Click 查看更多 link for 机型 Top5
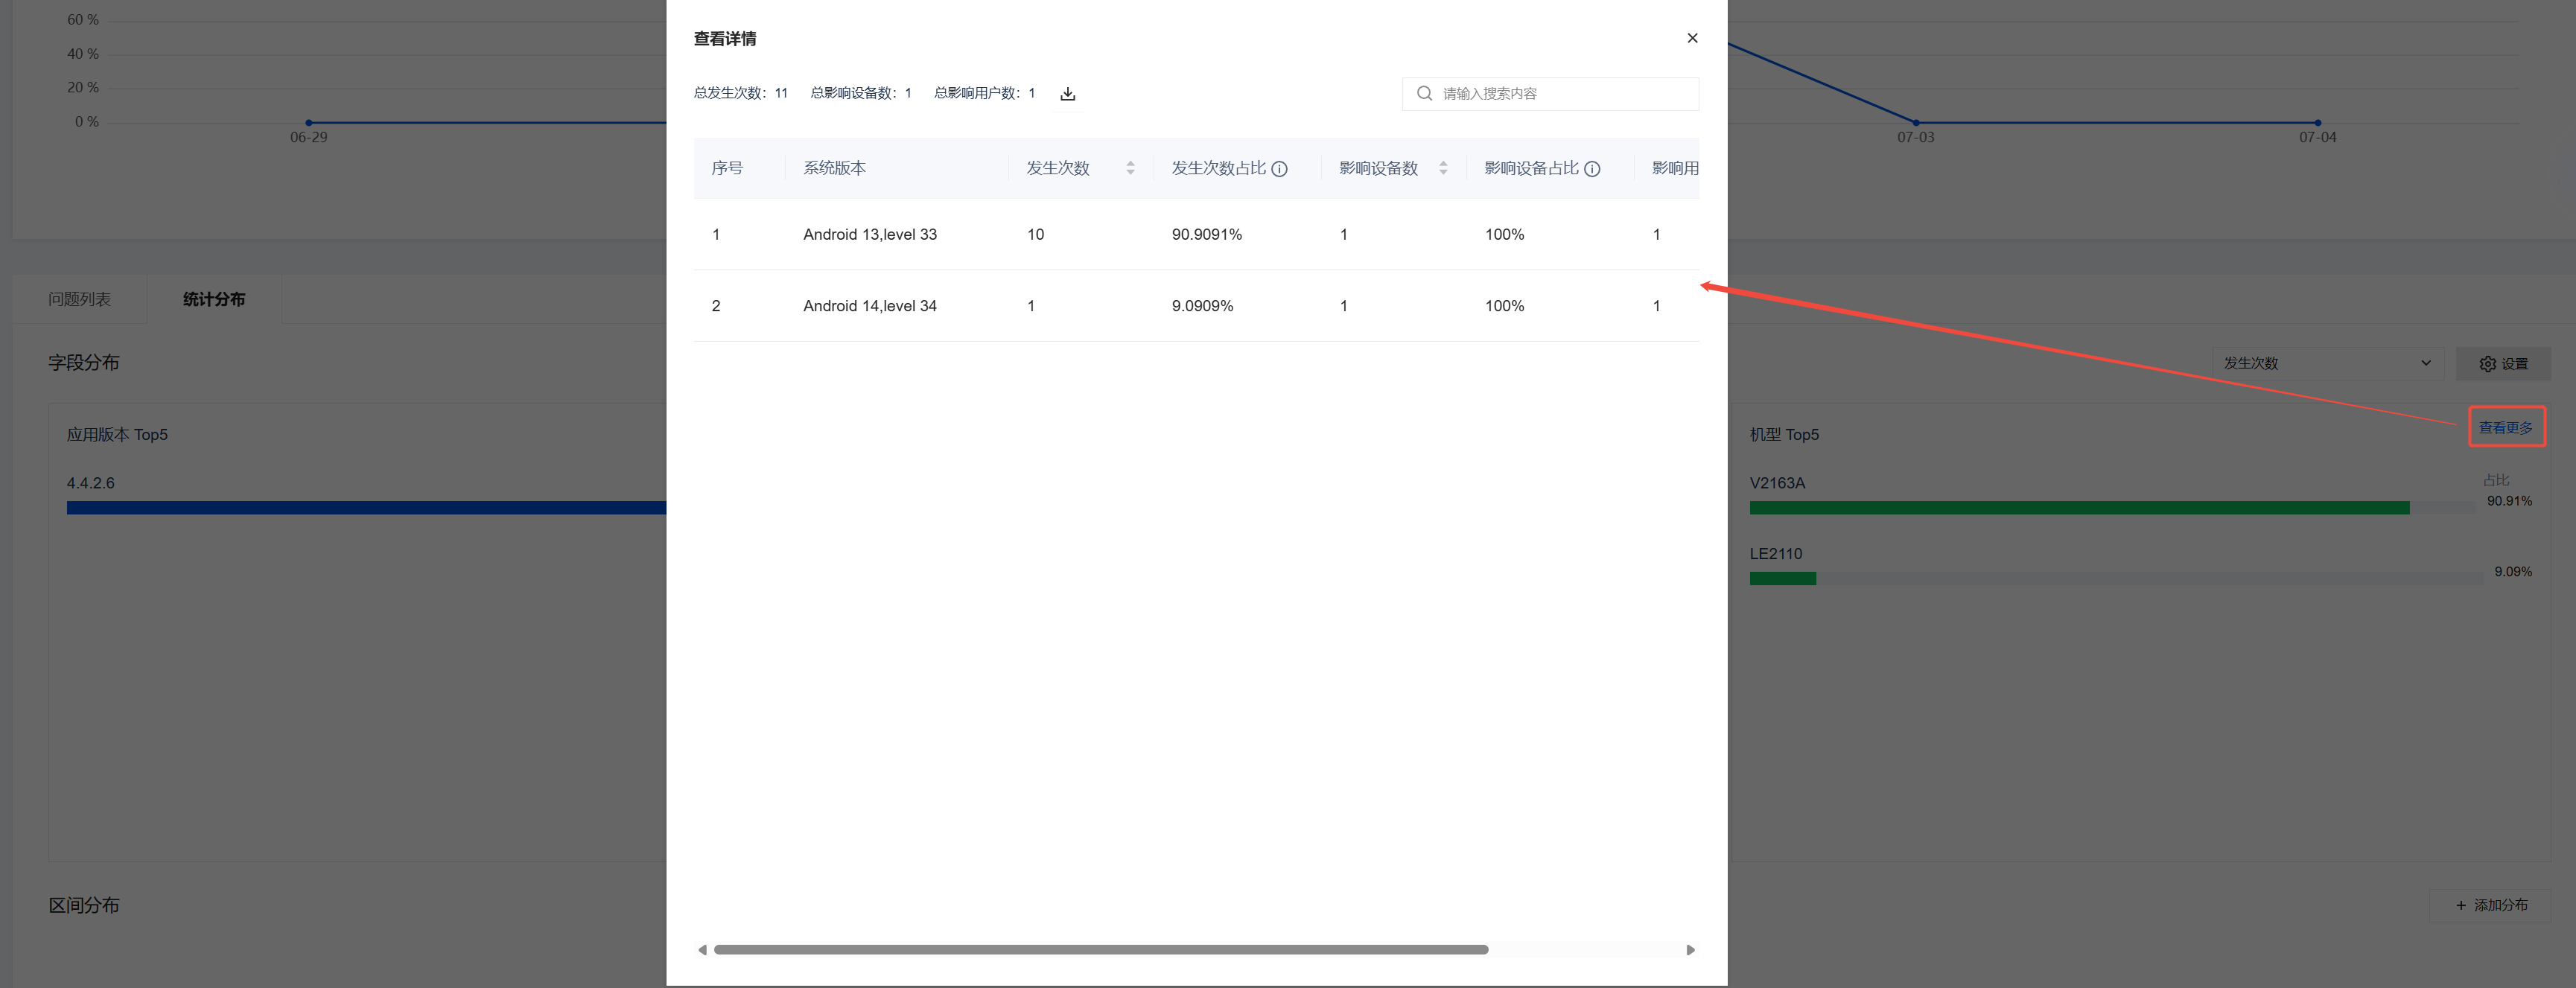The width and height of the screenshot is (2576, 988). (x=2505, y=428)
